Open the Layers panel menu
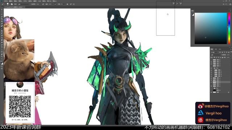 [231, 49]
